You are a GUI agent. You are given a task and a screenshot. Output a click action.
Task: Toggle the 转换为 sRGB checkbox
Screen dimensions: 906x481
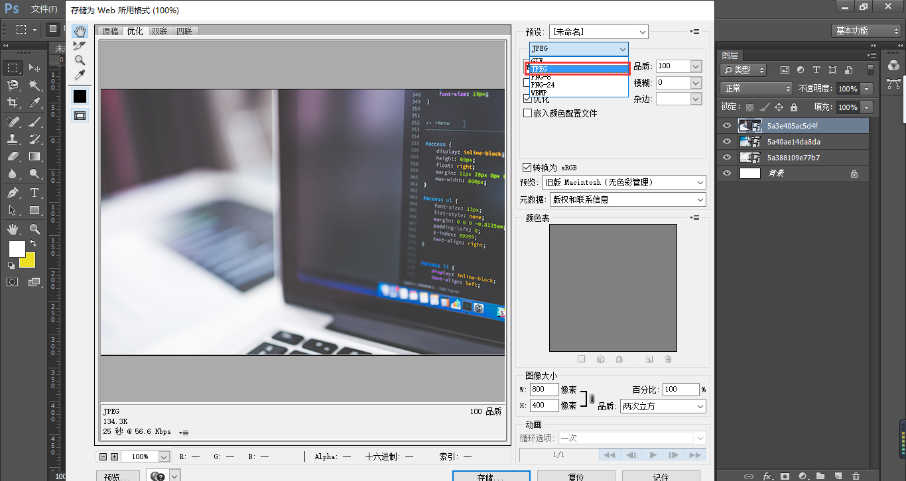click(528, 168)
